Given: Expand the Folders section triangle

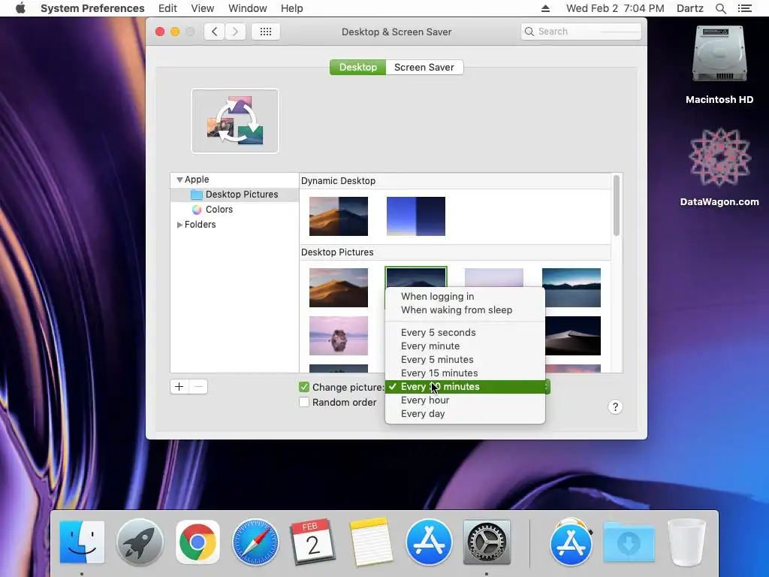Looking at the screenshot, I should [x=179, y=225].
